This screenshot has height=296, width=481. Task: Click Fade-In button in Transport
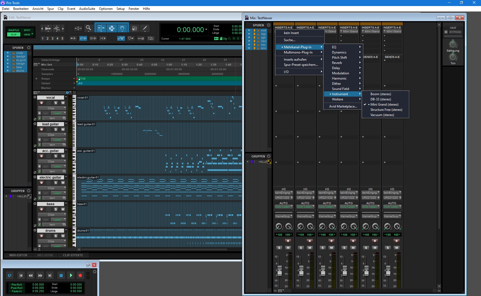17,291
